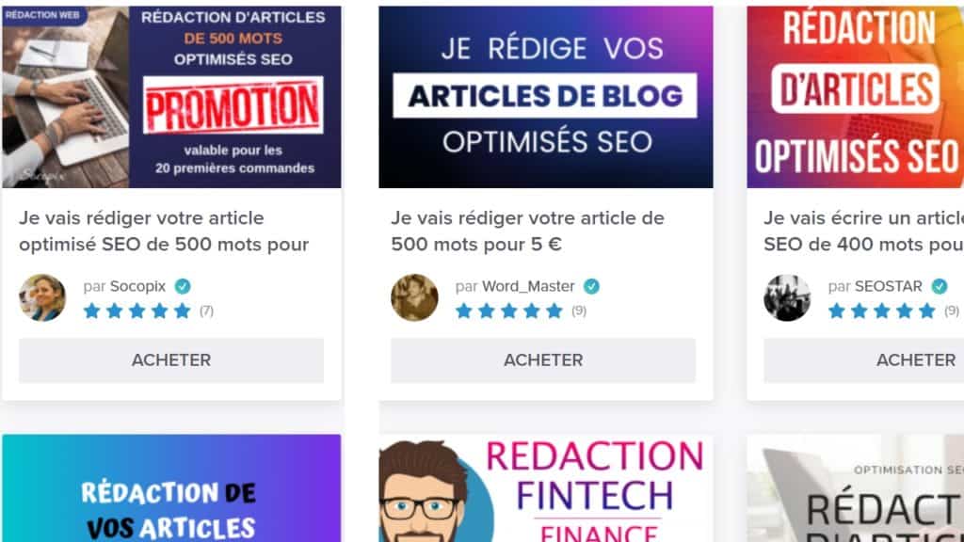Open the Socopix seller name link
This screenshot has height=542, width=964.
(x=137, y=286)
